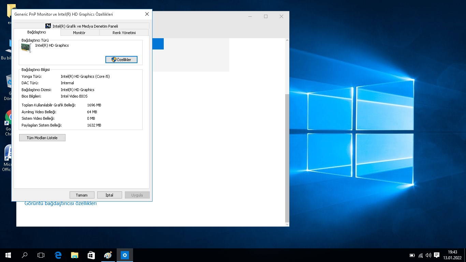Image resolution: width=466 pixels, height=262 pixels.
Task: Click the Intel(R) HD Graphics (Core i5) value
Action: [85, 76]
